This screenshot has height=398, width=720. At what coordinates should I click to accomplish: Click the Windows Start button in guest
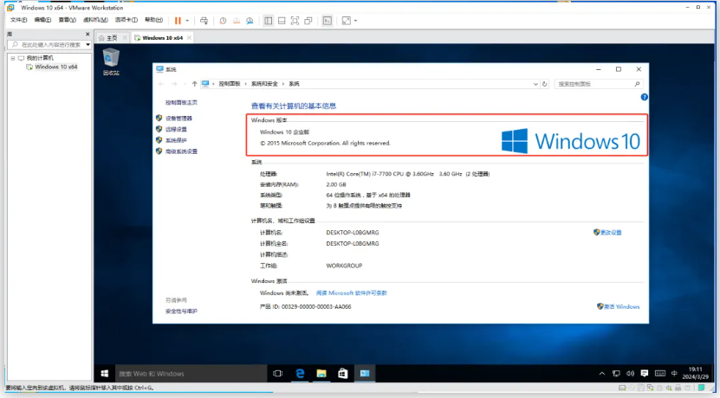click(x=105, y=373)
